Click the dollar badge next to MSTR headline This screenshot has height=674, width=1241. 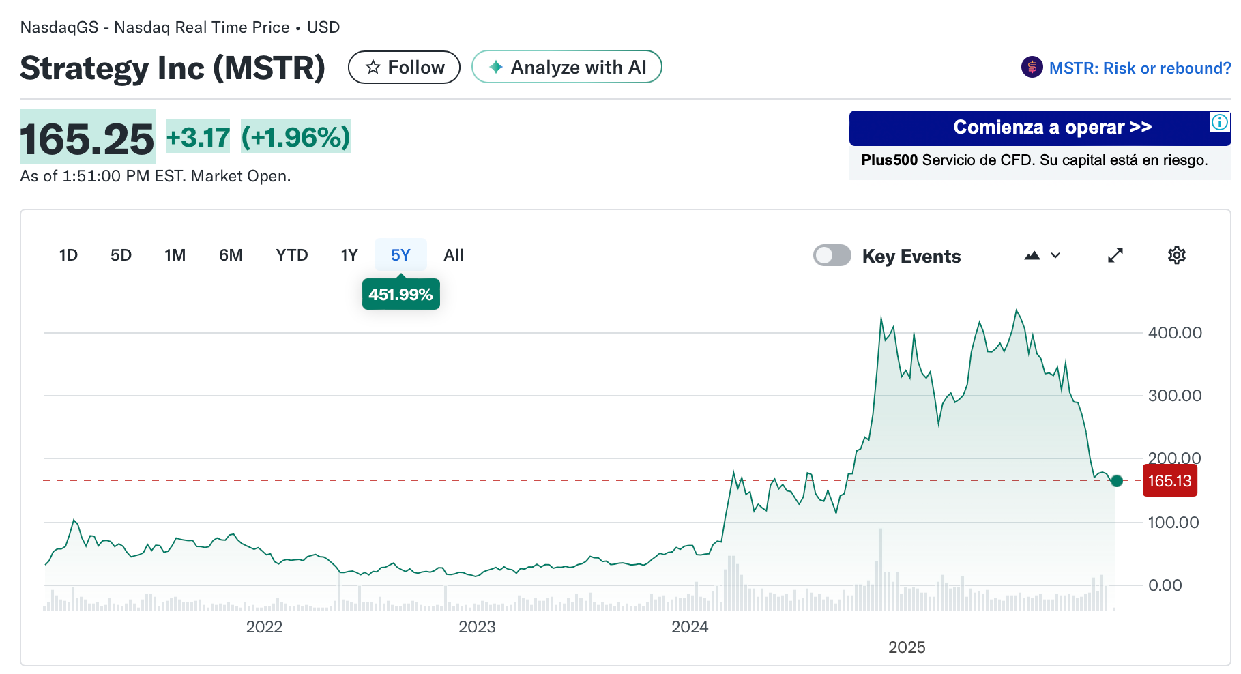(1031, 68)
